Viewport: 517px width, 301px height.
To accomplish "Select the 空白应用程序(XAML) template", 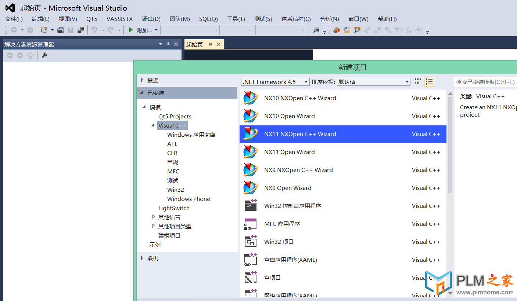I will point(343,260).
